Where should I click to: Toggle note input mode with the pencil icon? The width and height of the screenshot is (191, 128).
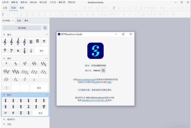point(9,15)
